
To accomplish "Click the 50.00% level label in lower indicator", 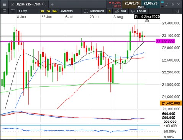I will point(170,132).
